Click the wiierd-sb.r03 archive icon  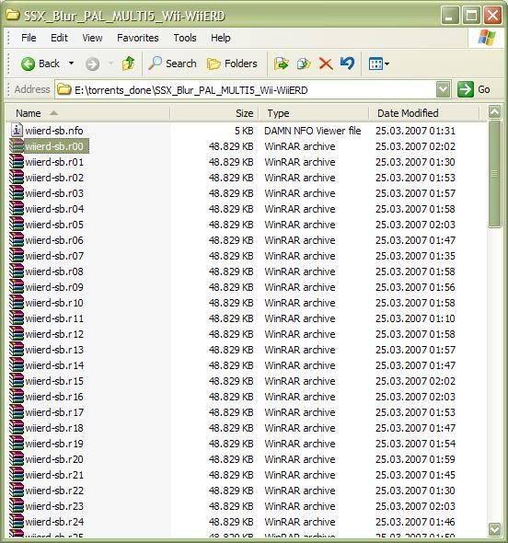click(x=17, y=193)
